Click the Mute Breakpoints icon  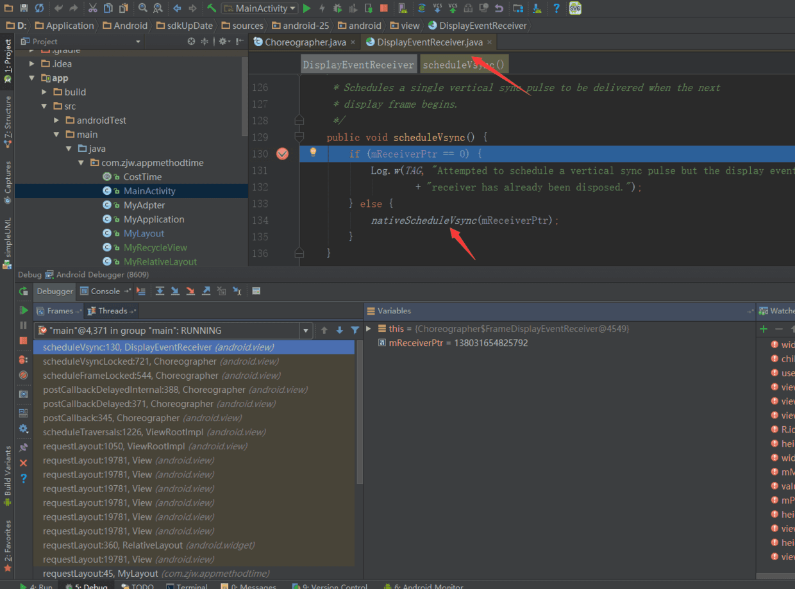24,375
